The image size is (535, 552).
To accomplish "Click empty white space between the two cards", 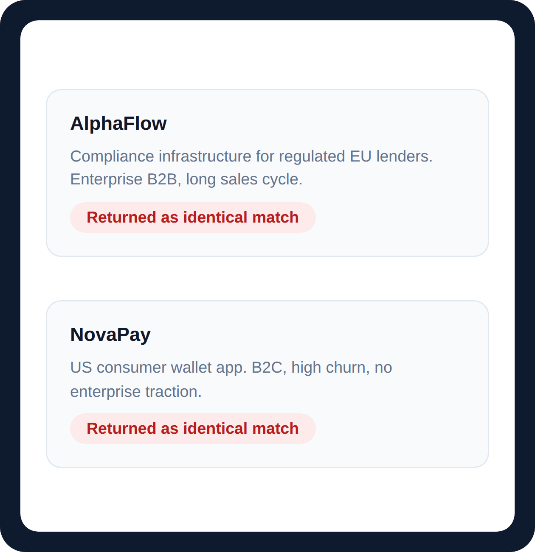I will 267,279.
